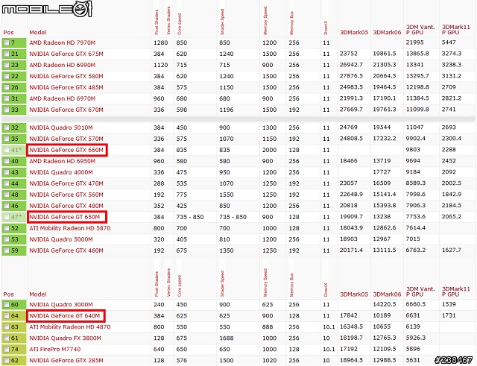Select the 5447 3DMark11 score
Screen dimensions: 477x366
[x=449, y=42]
